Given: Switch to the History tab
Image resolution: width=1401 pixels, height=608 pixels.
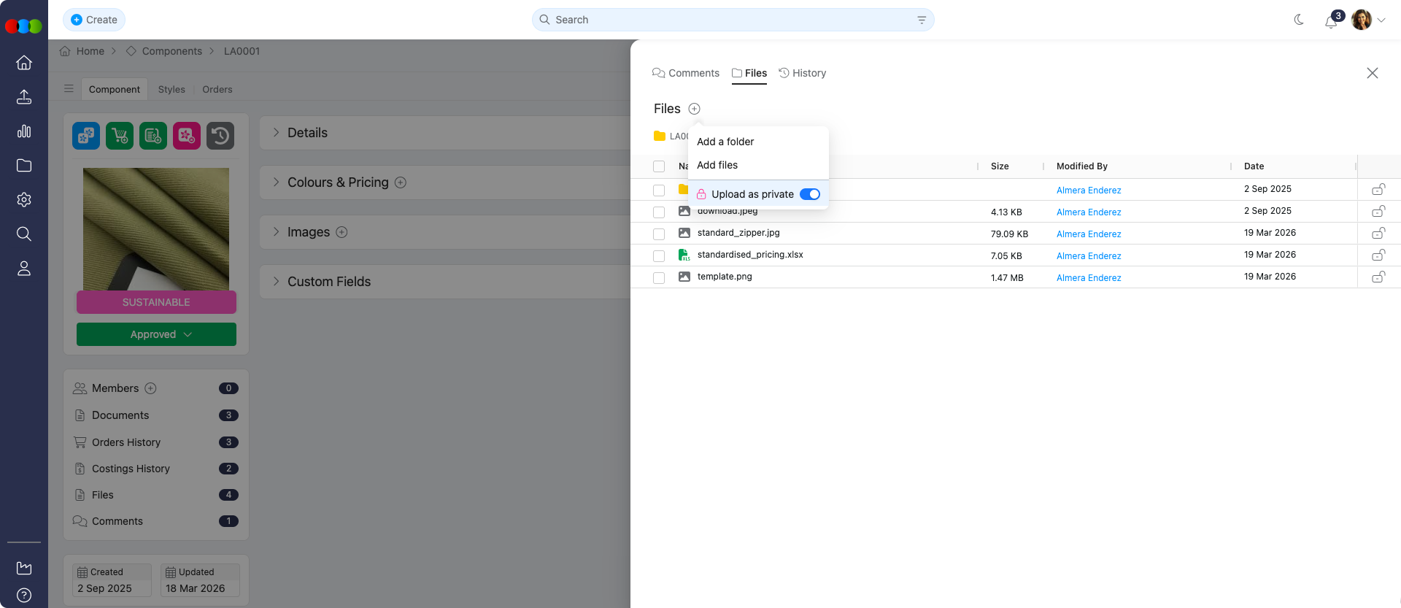Looking at the screenshot, I should pyautogui.click(x=803, y=73).
